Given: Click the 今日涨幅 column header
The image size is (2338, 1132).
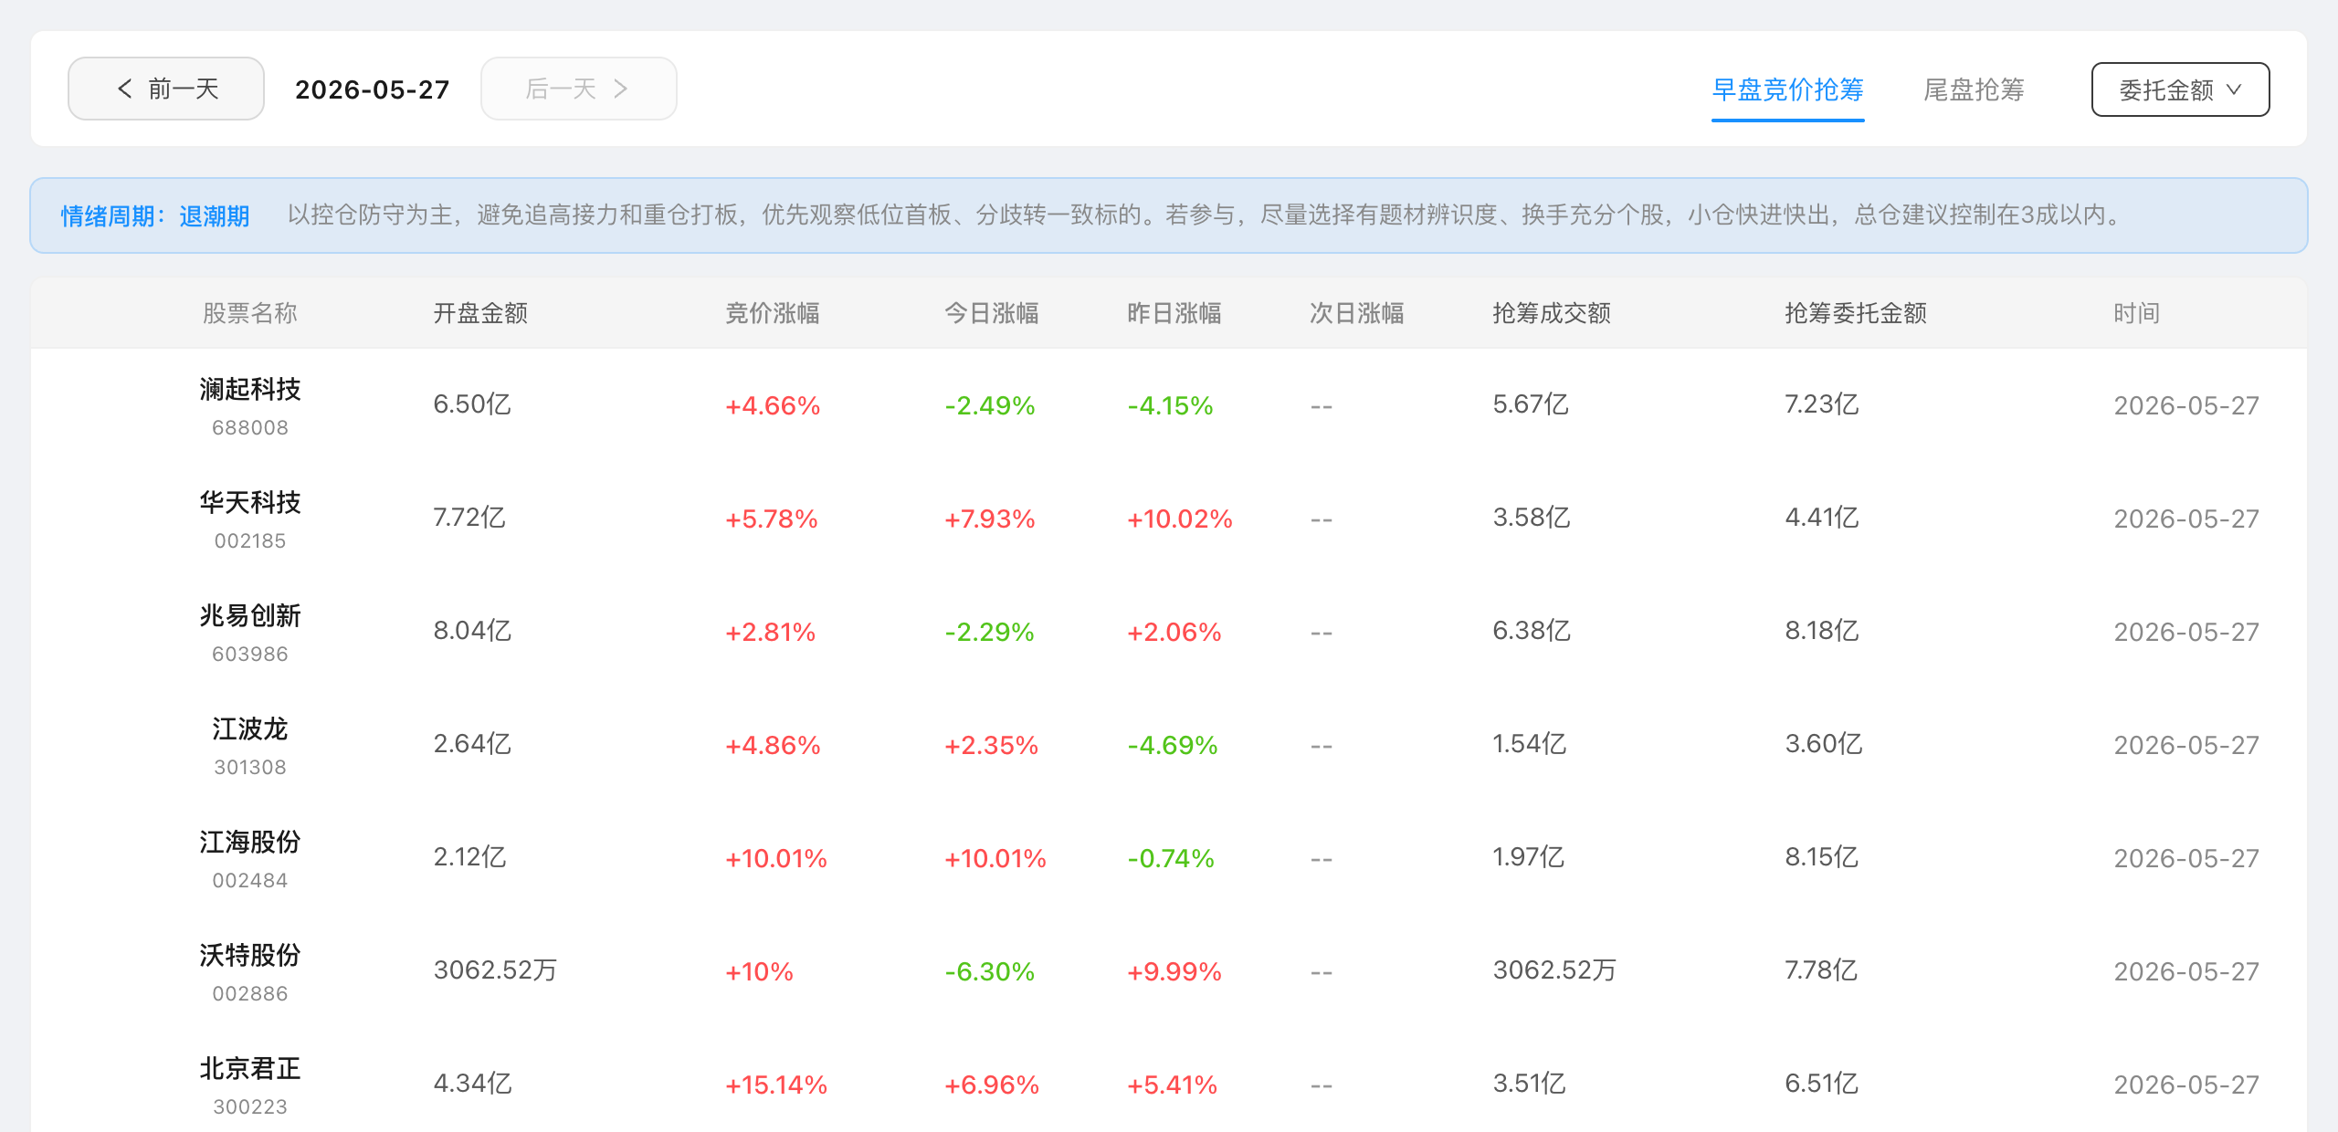Looking at the screenshot, I should 992,313.
